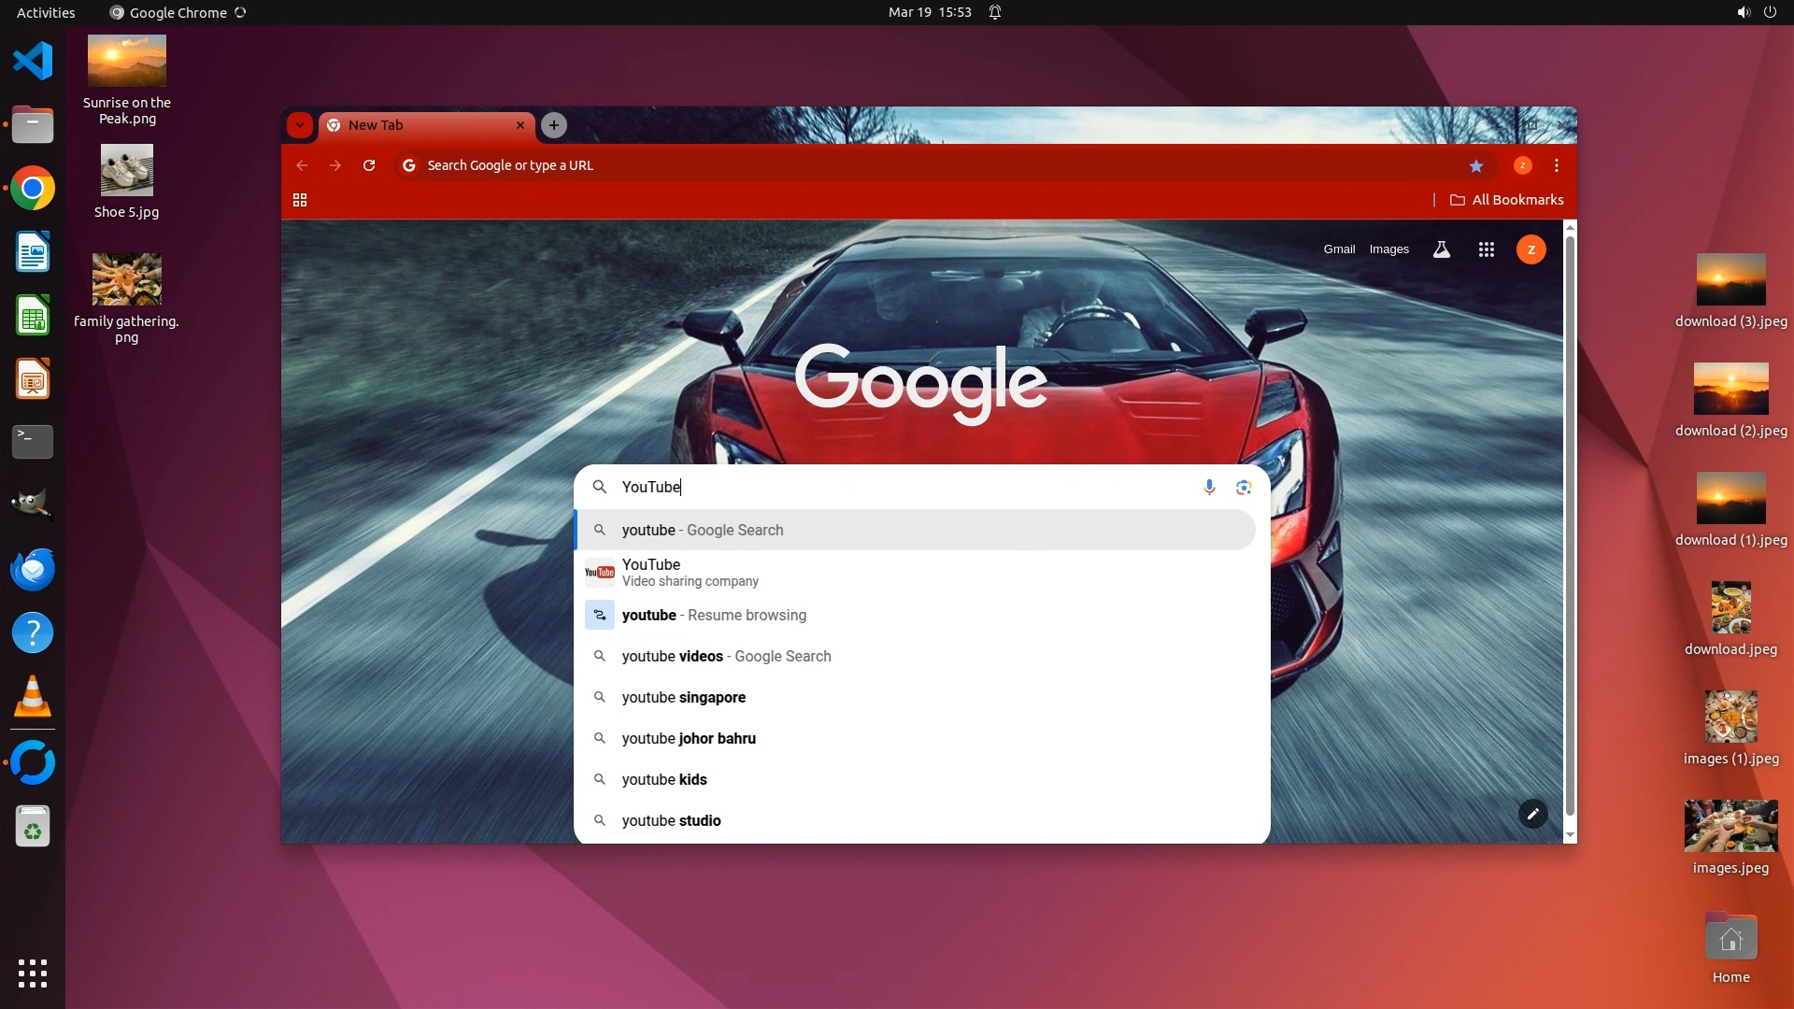Click the page vertical scrollbar
This screenshot has height=1009, width=1794.
click(x=1570, y=523)
